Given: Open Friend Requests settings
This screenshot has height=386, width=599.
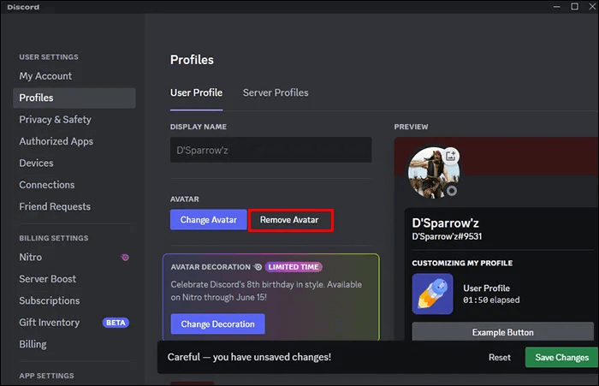Looking at the screenshot, I should click(55, 207).
